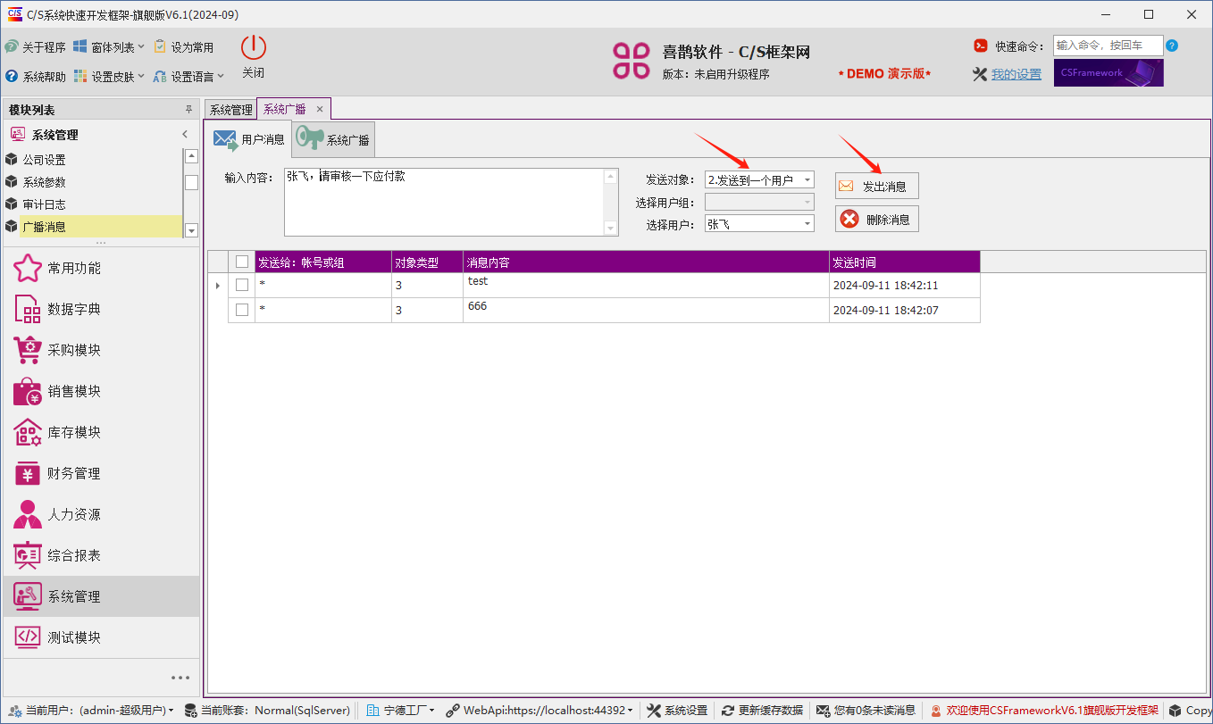
Task: Click the cell 2024-09-11 18:42:11
Action: (905, 286)
